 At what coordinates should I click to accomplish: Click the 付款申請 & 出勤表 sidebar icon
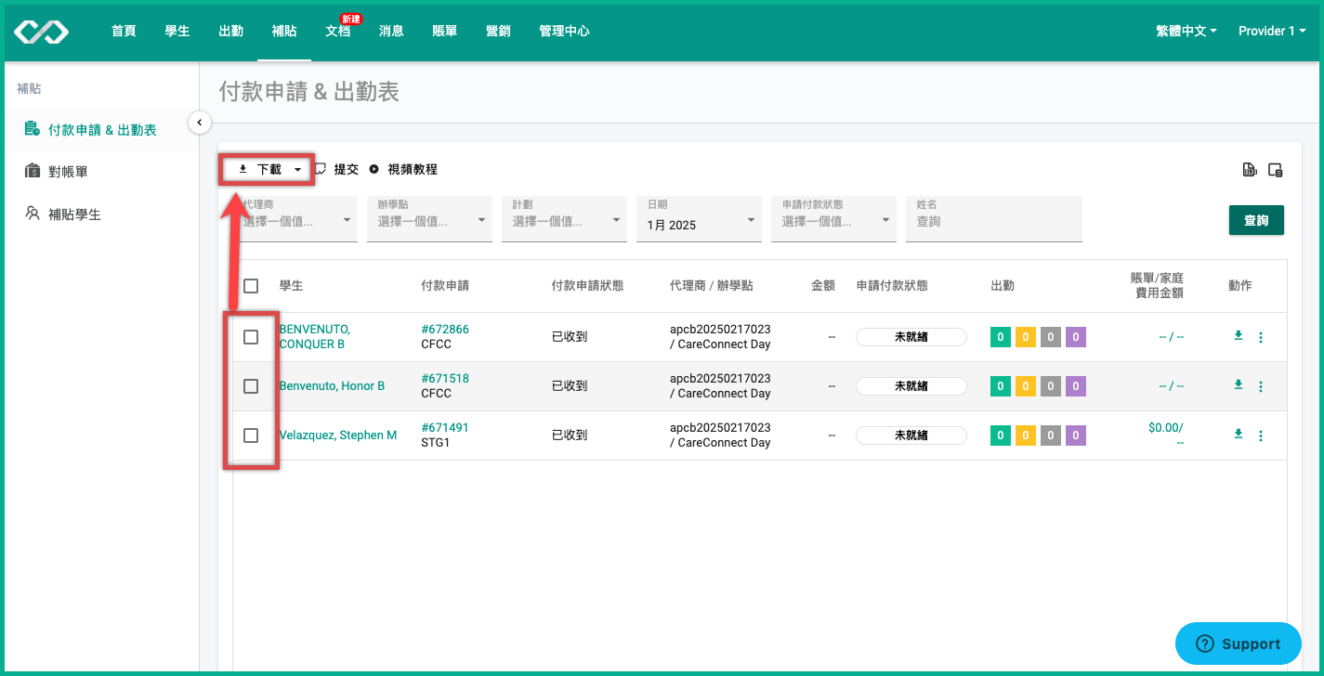click(x=32, y=129)
